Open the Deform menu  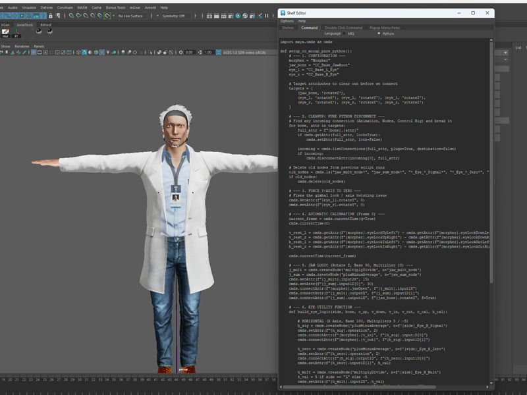coord(47,7)
